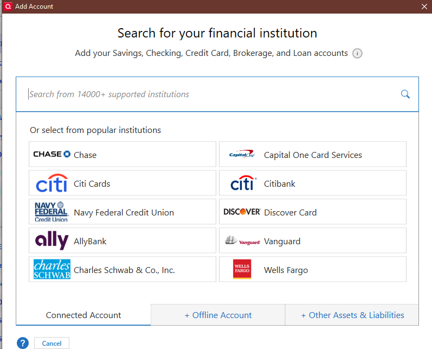The image size is (432, 349).
Task: Choose the Discover logo
Action: 242,212
